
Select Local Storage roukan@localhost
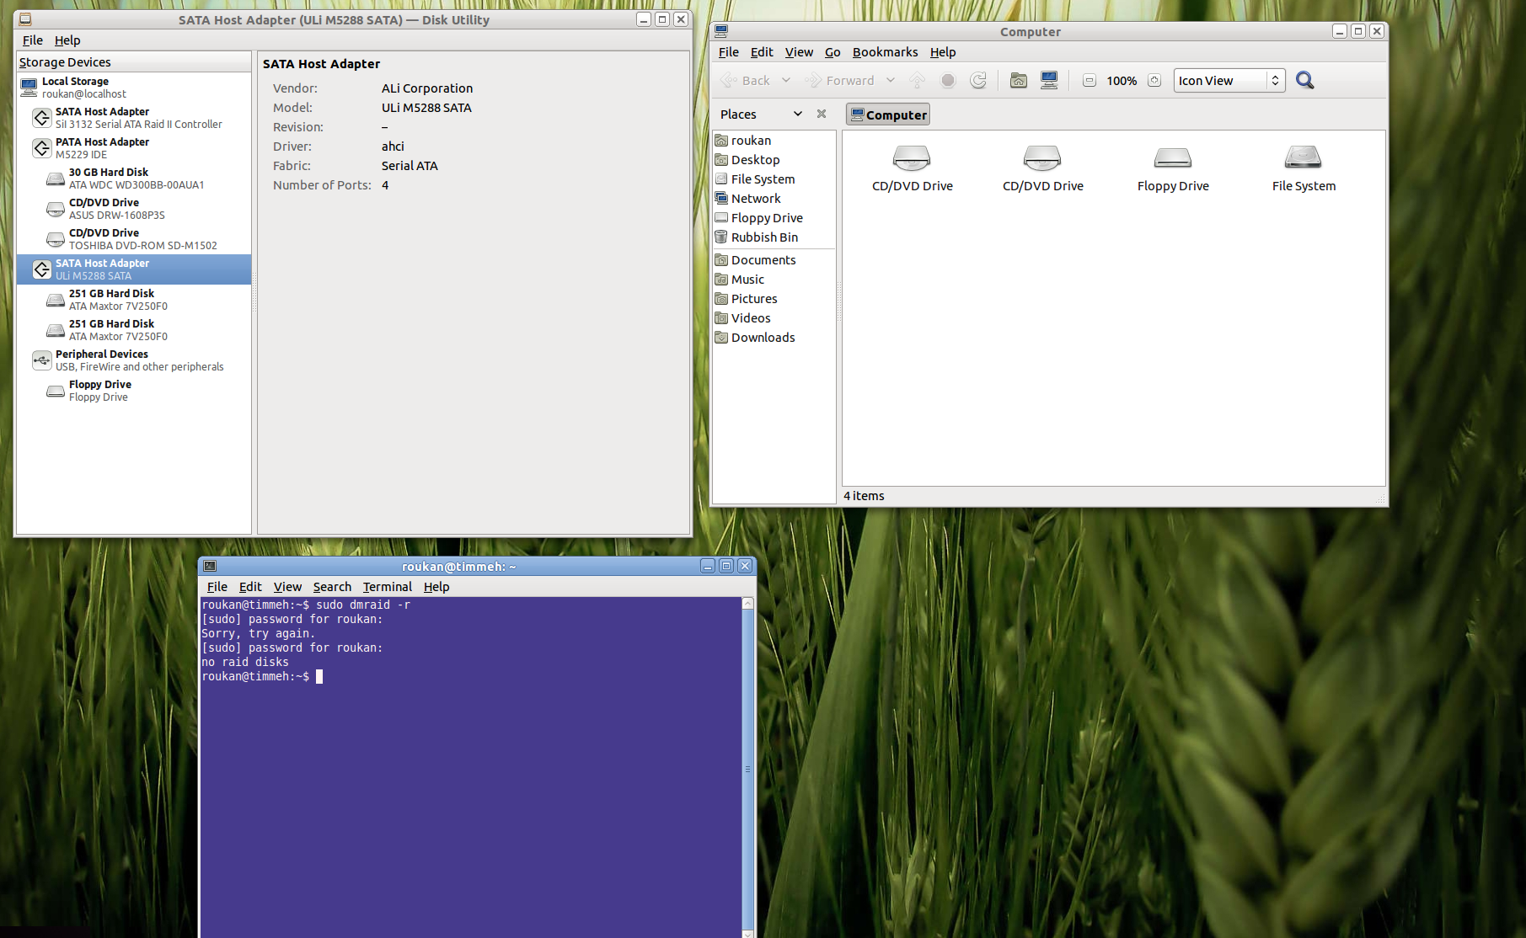[134, 88]
